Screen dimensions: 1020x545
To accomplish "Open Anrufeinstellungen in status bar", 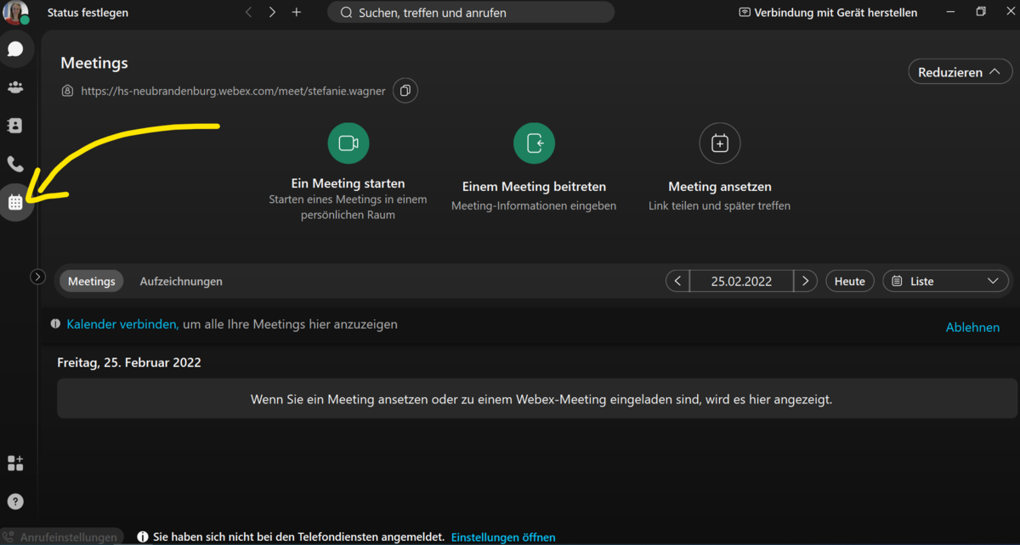I will tap(61, 537).
